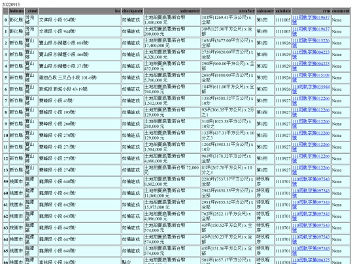Select area cell with 8880.00平方公尺

click(x=228, y=78)
